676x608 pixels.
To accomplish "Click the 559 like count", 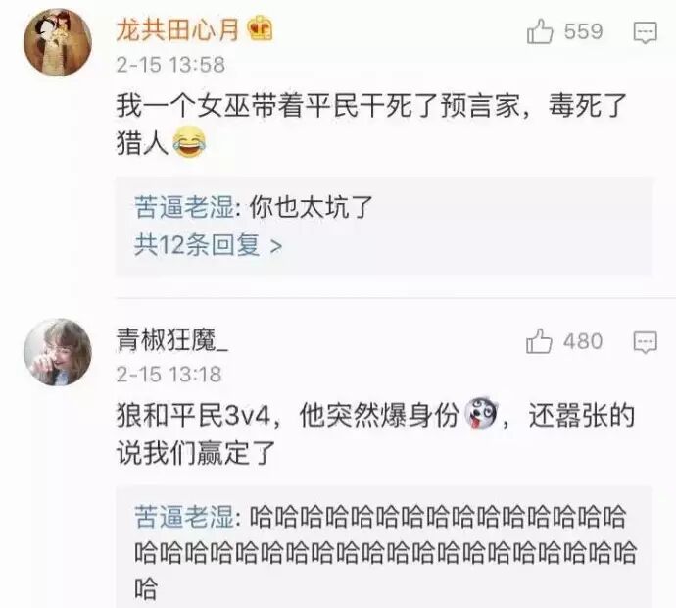I will click(583, 32).
